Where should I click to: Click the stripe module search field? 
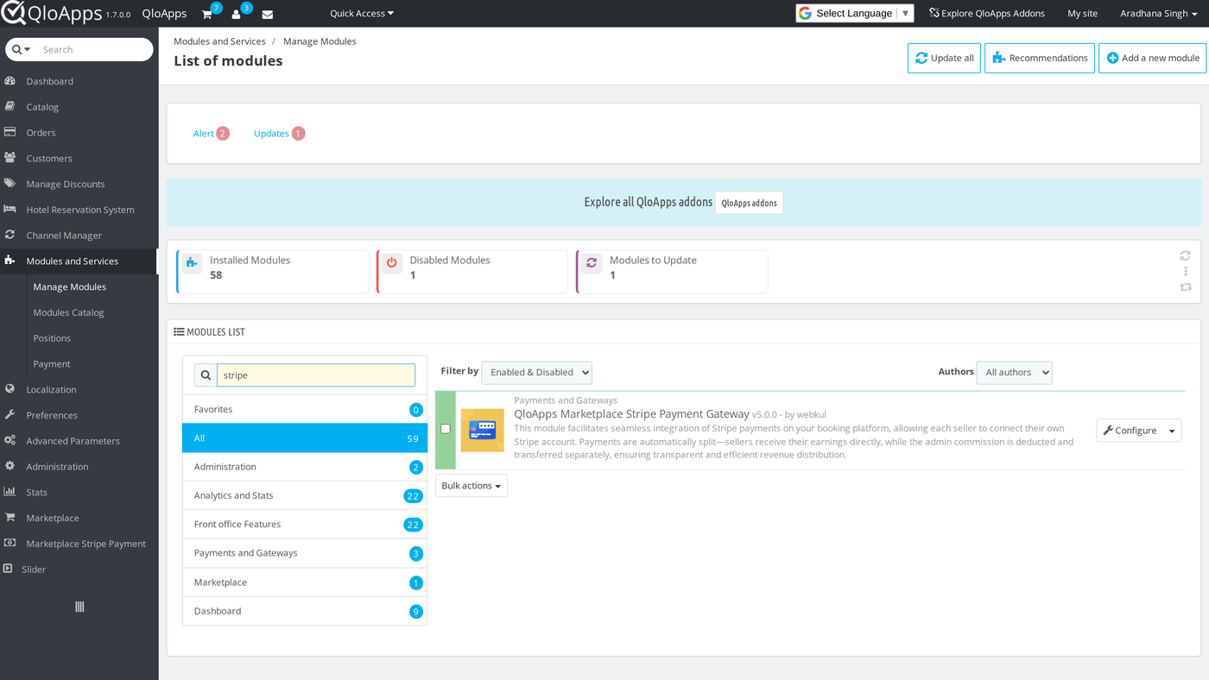[316, 375]
